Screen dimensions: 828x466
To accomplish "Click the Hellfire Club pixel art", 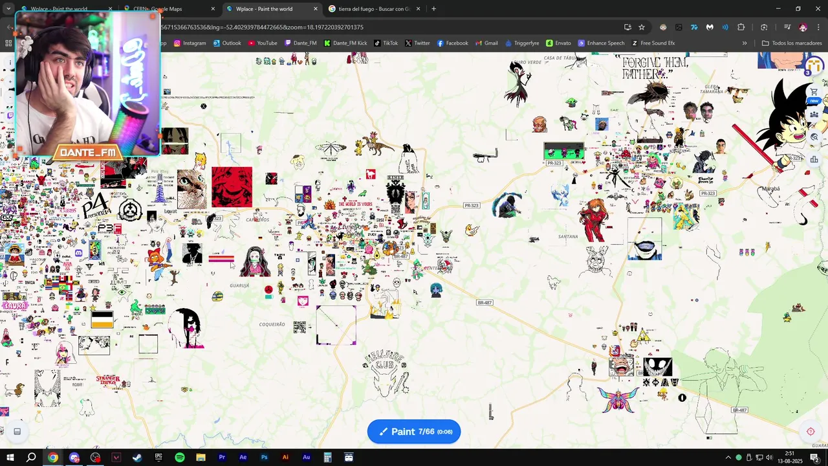I will pos(386,373).
